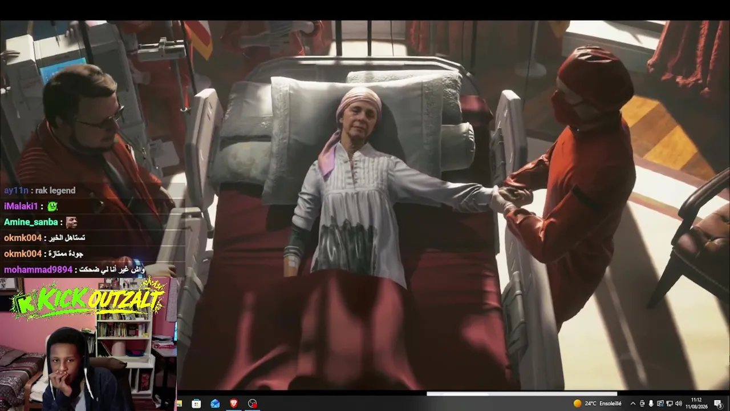Click the username iMalaki1 in chat

[21, 206]
